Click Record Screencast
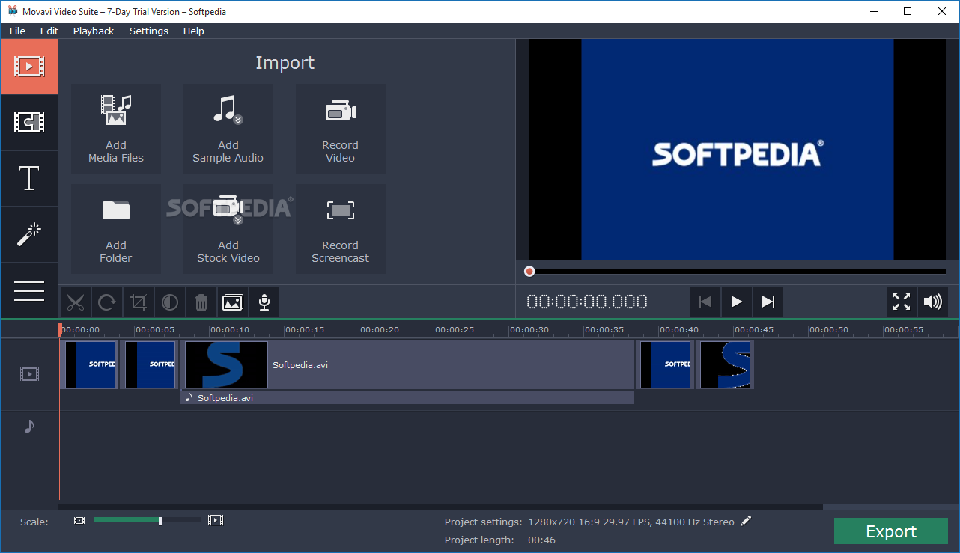Image resolution: width=960 pixels, height=553 pixels. tap(341, 229)
